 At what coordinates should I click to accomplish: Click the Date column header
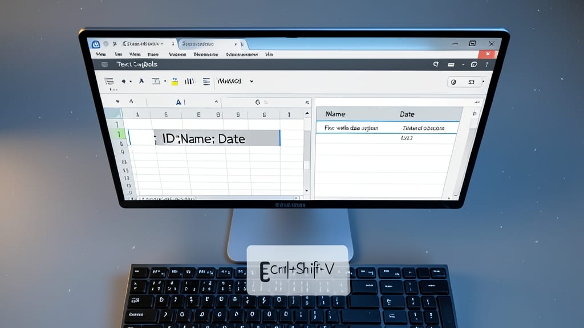tap(407, 114)
